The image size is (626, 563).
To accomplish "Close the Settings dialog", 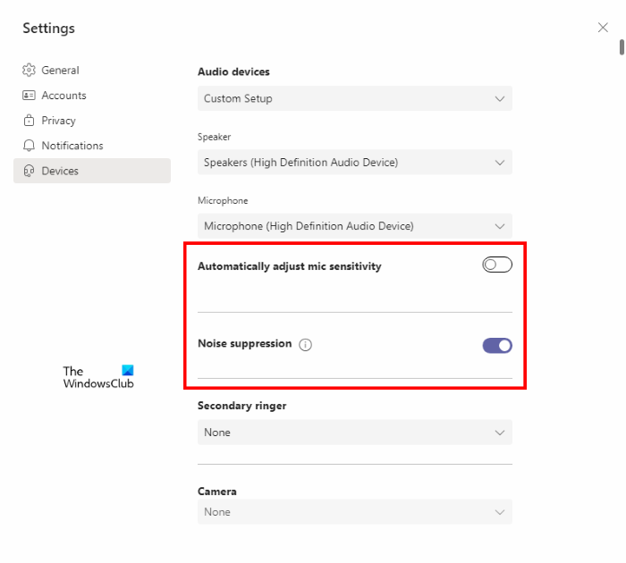I will (603, 28).
